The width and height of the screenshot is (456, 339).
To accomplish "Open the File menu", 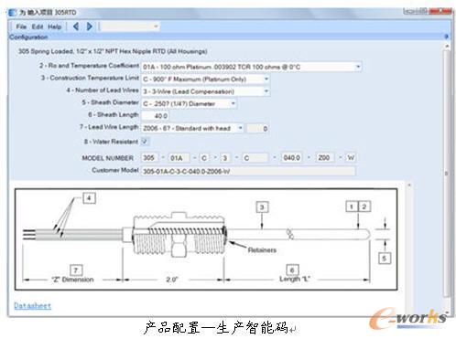I will 21,26.
